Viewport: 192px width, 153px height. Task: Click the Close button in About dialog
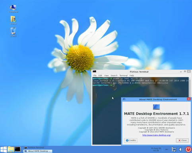182,140
